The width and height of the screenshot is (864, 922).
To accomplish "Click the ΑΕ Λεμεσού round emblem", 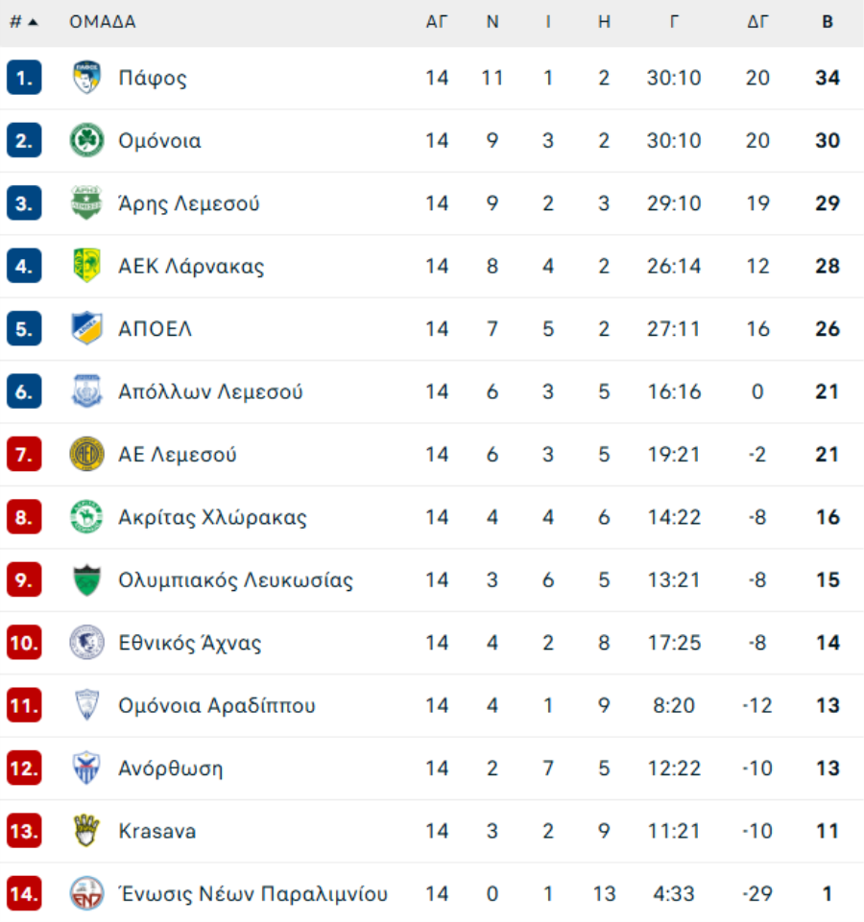I will [87, 455].
